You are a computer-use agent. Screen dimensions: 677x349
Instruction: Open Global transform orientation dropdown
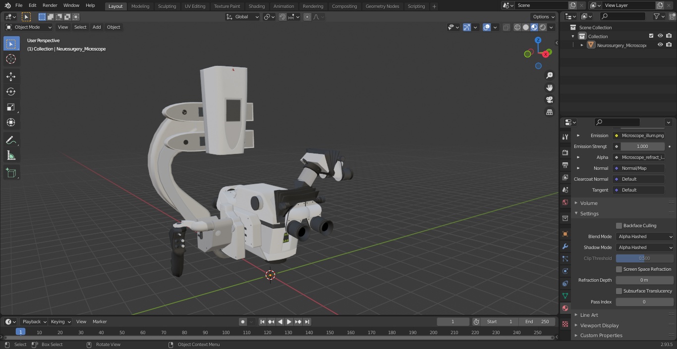click(x=243, y=17)
